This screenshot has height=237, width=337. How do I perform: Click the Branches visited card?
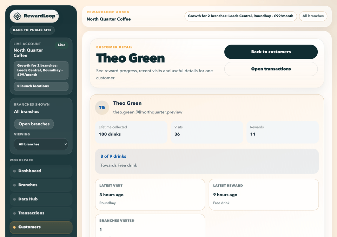[150, 225]
